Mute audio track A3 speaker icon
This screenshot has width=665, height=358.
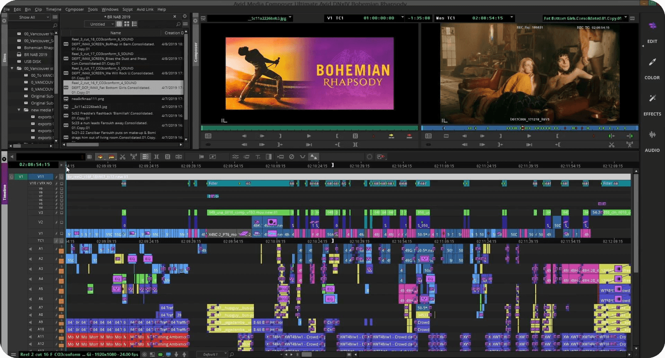coord(30,269)
